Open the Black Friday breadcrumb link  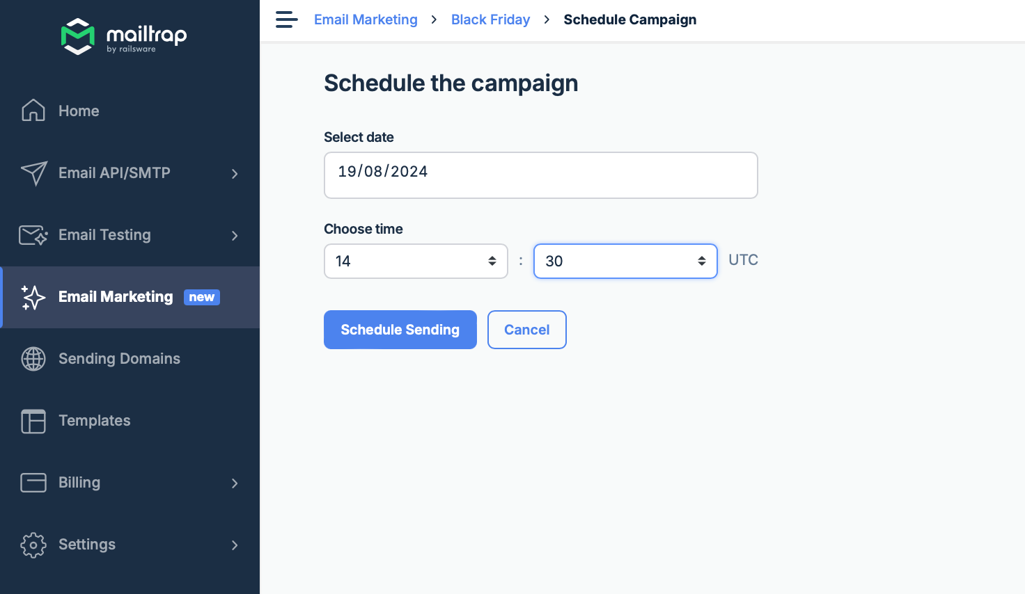(490, 19)
